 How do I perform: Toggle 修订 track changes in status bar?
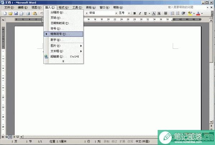coord(114,141)
